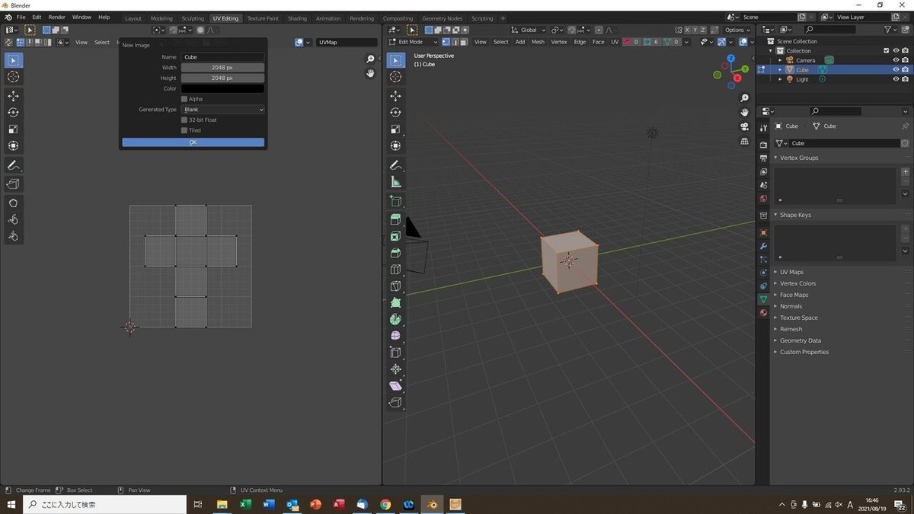Open the Material Properties tab icon

point(763,313)
